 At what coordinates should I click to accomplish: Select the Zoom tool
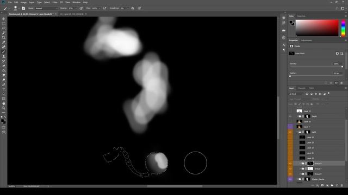[x=4, y=108]
